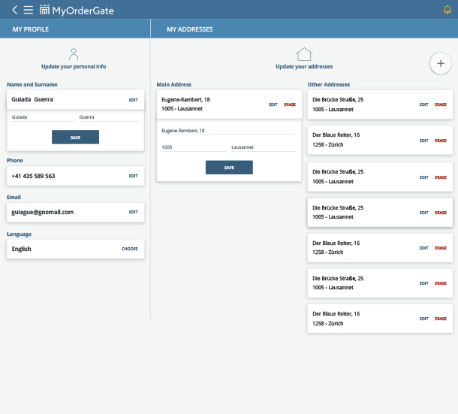
Task: Click the person profile icon
Action: point(74,54)
